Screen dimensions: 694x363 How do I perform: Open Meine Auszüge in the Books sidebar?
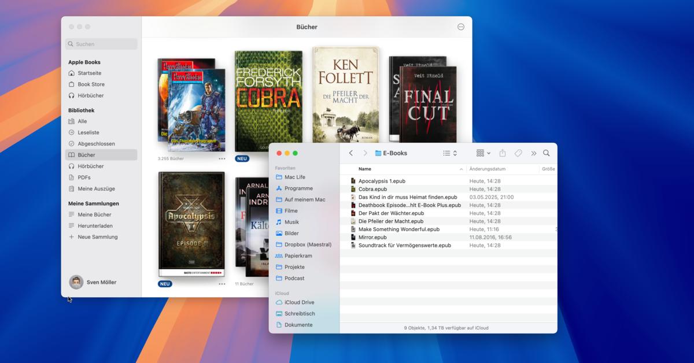pyautogui.click(x=96, y=189)
